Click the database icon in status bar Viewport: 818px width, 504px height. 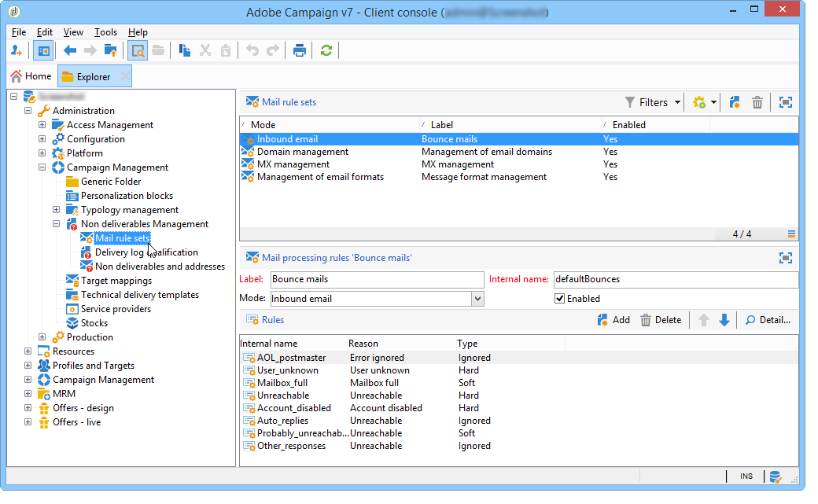[776, 476]
